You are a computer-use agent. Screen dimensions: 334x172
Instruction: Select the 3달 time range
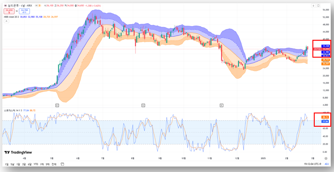pos(24,164)
